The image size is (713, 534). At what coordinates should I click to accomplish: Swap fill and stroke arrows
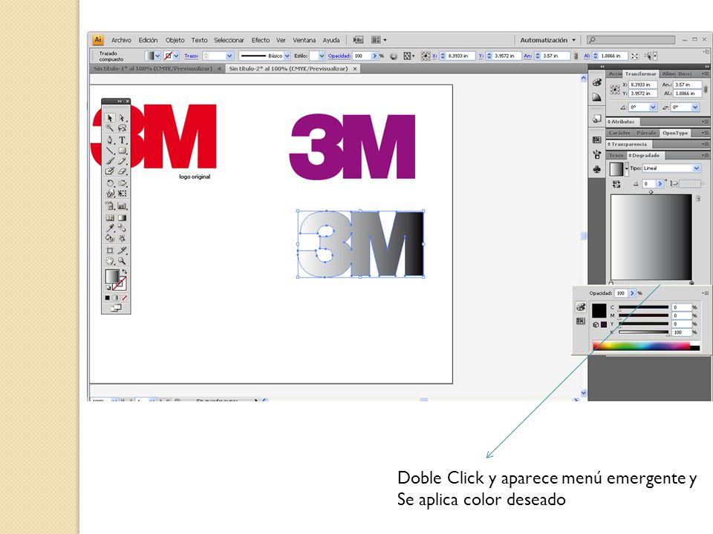click(124, 271)
